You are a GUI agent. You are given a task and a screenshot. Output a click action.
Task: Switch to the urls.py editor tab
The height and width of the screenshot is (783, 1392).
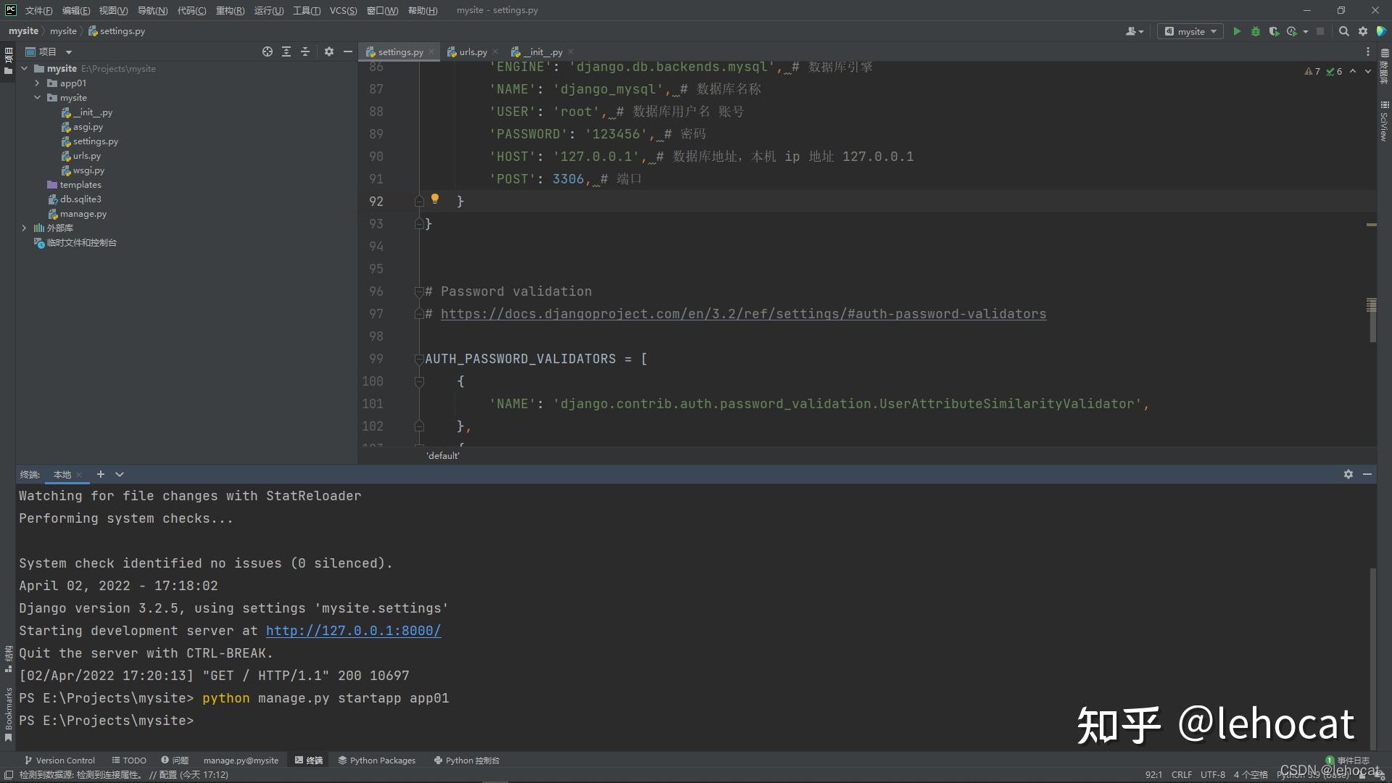click(472, 51)
